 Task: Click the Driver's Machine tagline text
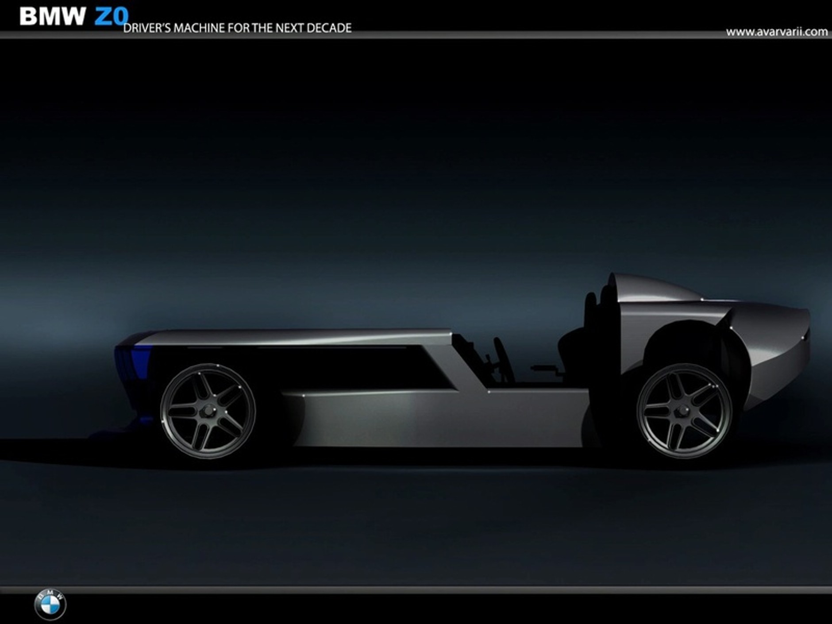click(x=237, y=28)
